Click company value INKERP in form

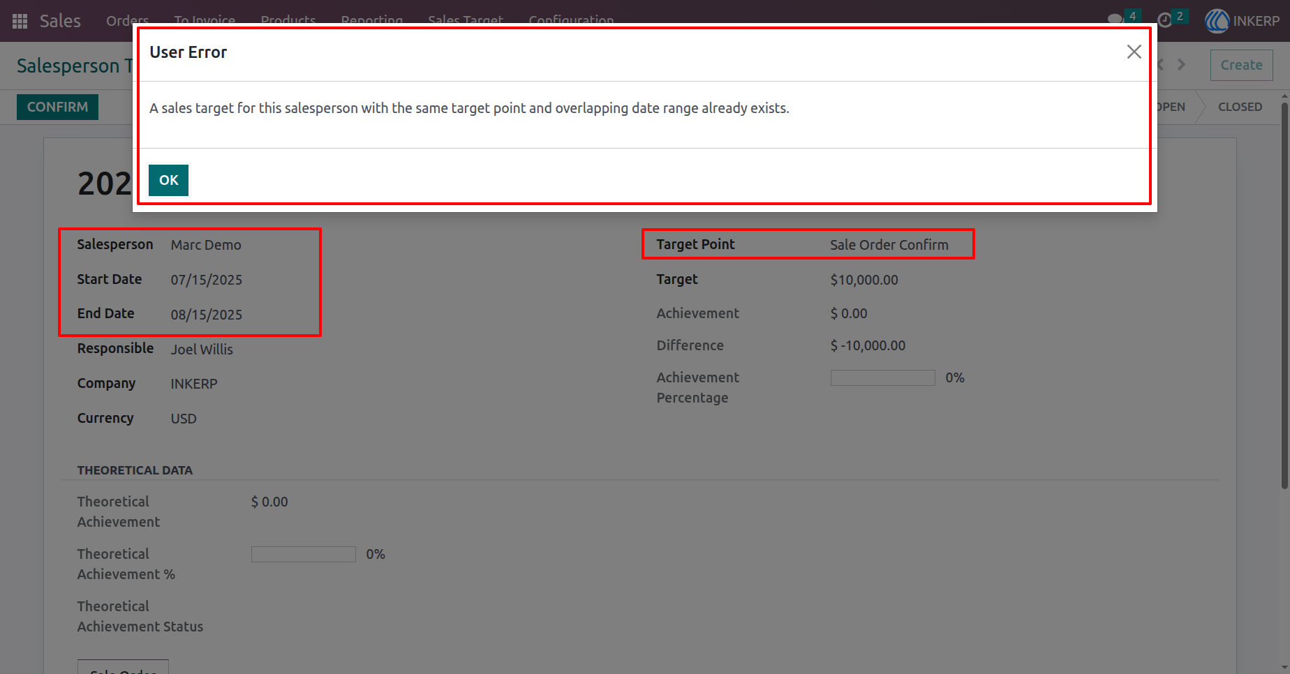(x=194, y=384)
